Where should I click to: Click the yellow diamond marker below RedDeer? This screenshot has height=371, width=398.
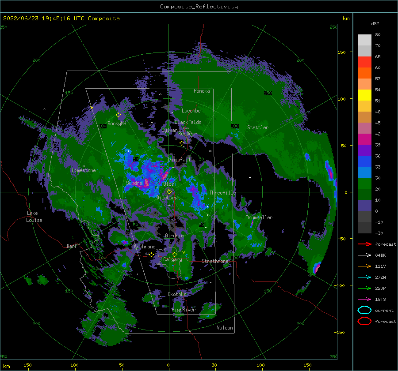tap(182, 143)
